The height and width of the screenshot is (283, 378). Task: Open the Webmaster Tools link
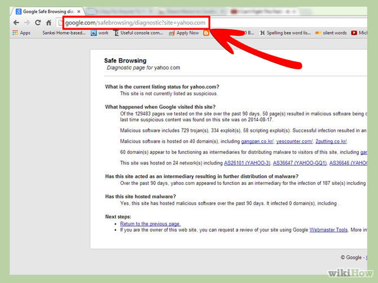click(328, 230)
